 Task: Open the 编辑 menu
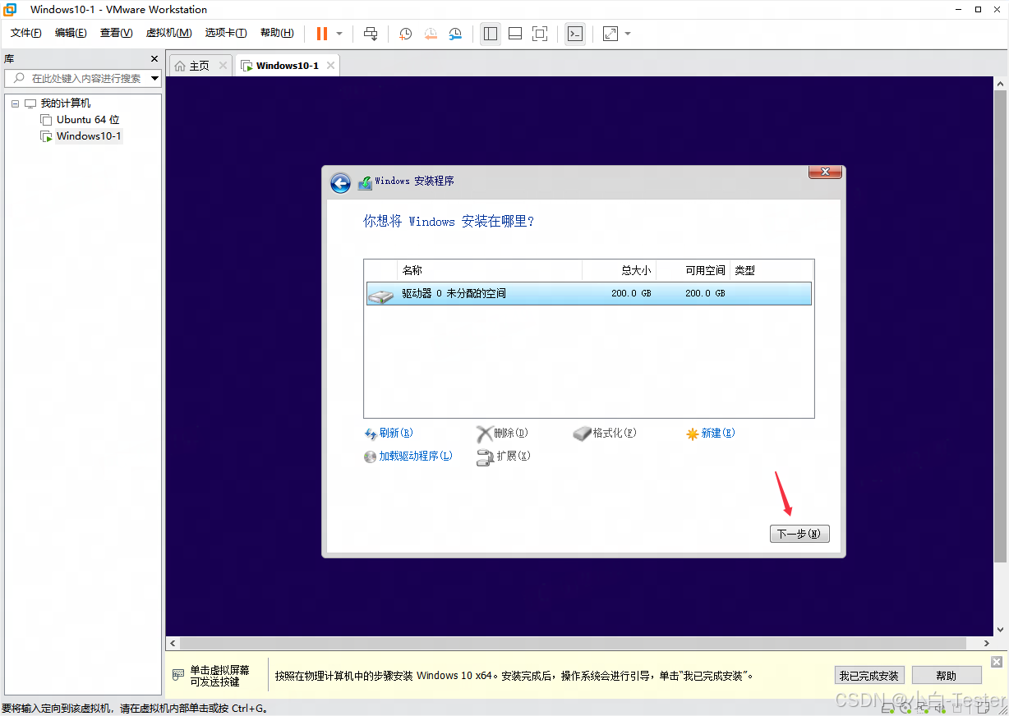pyautogui.click(x=71, y=33)
